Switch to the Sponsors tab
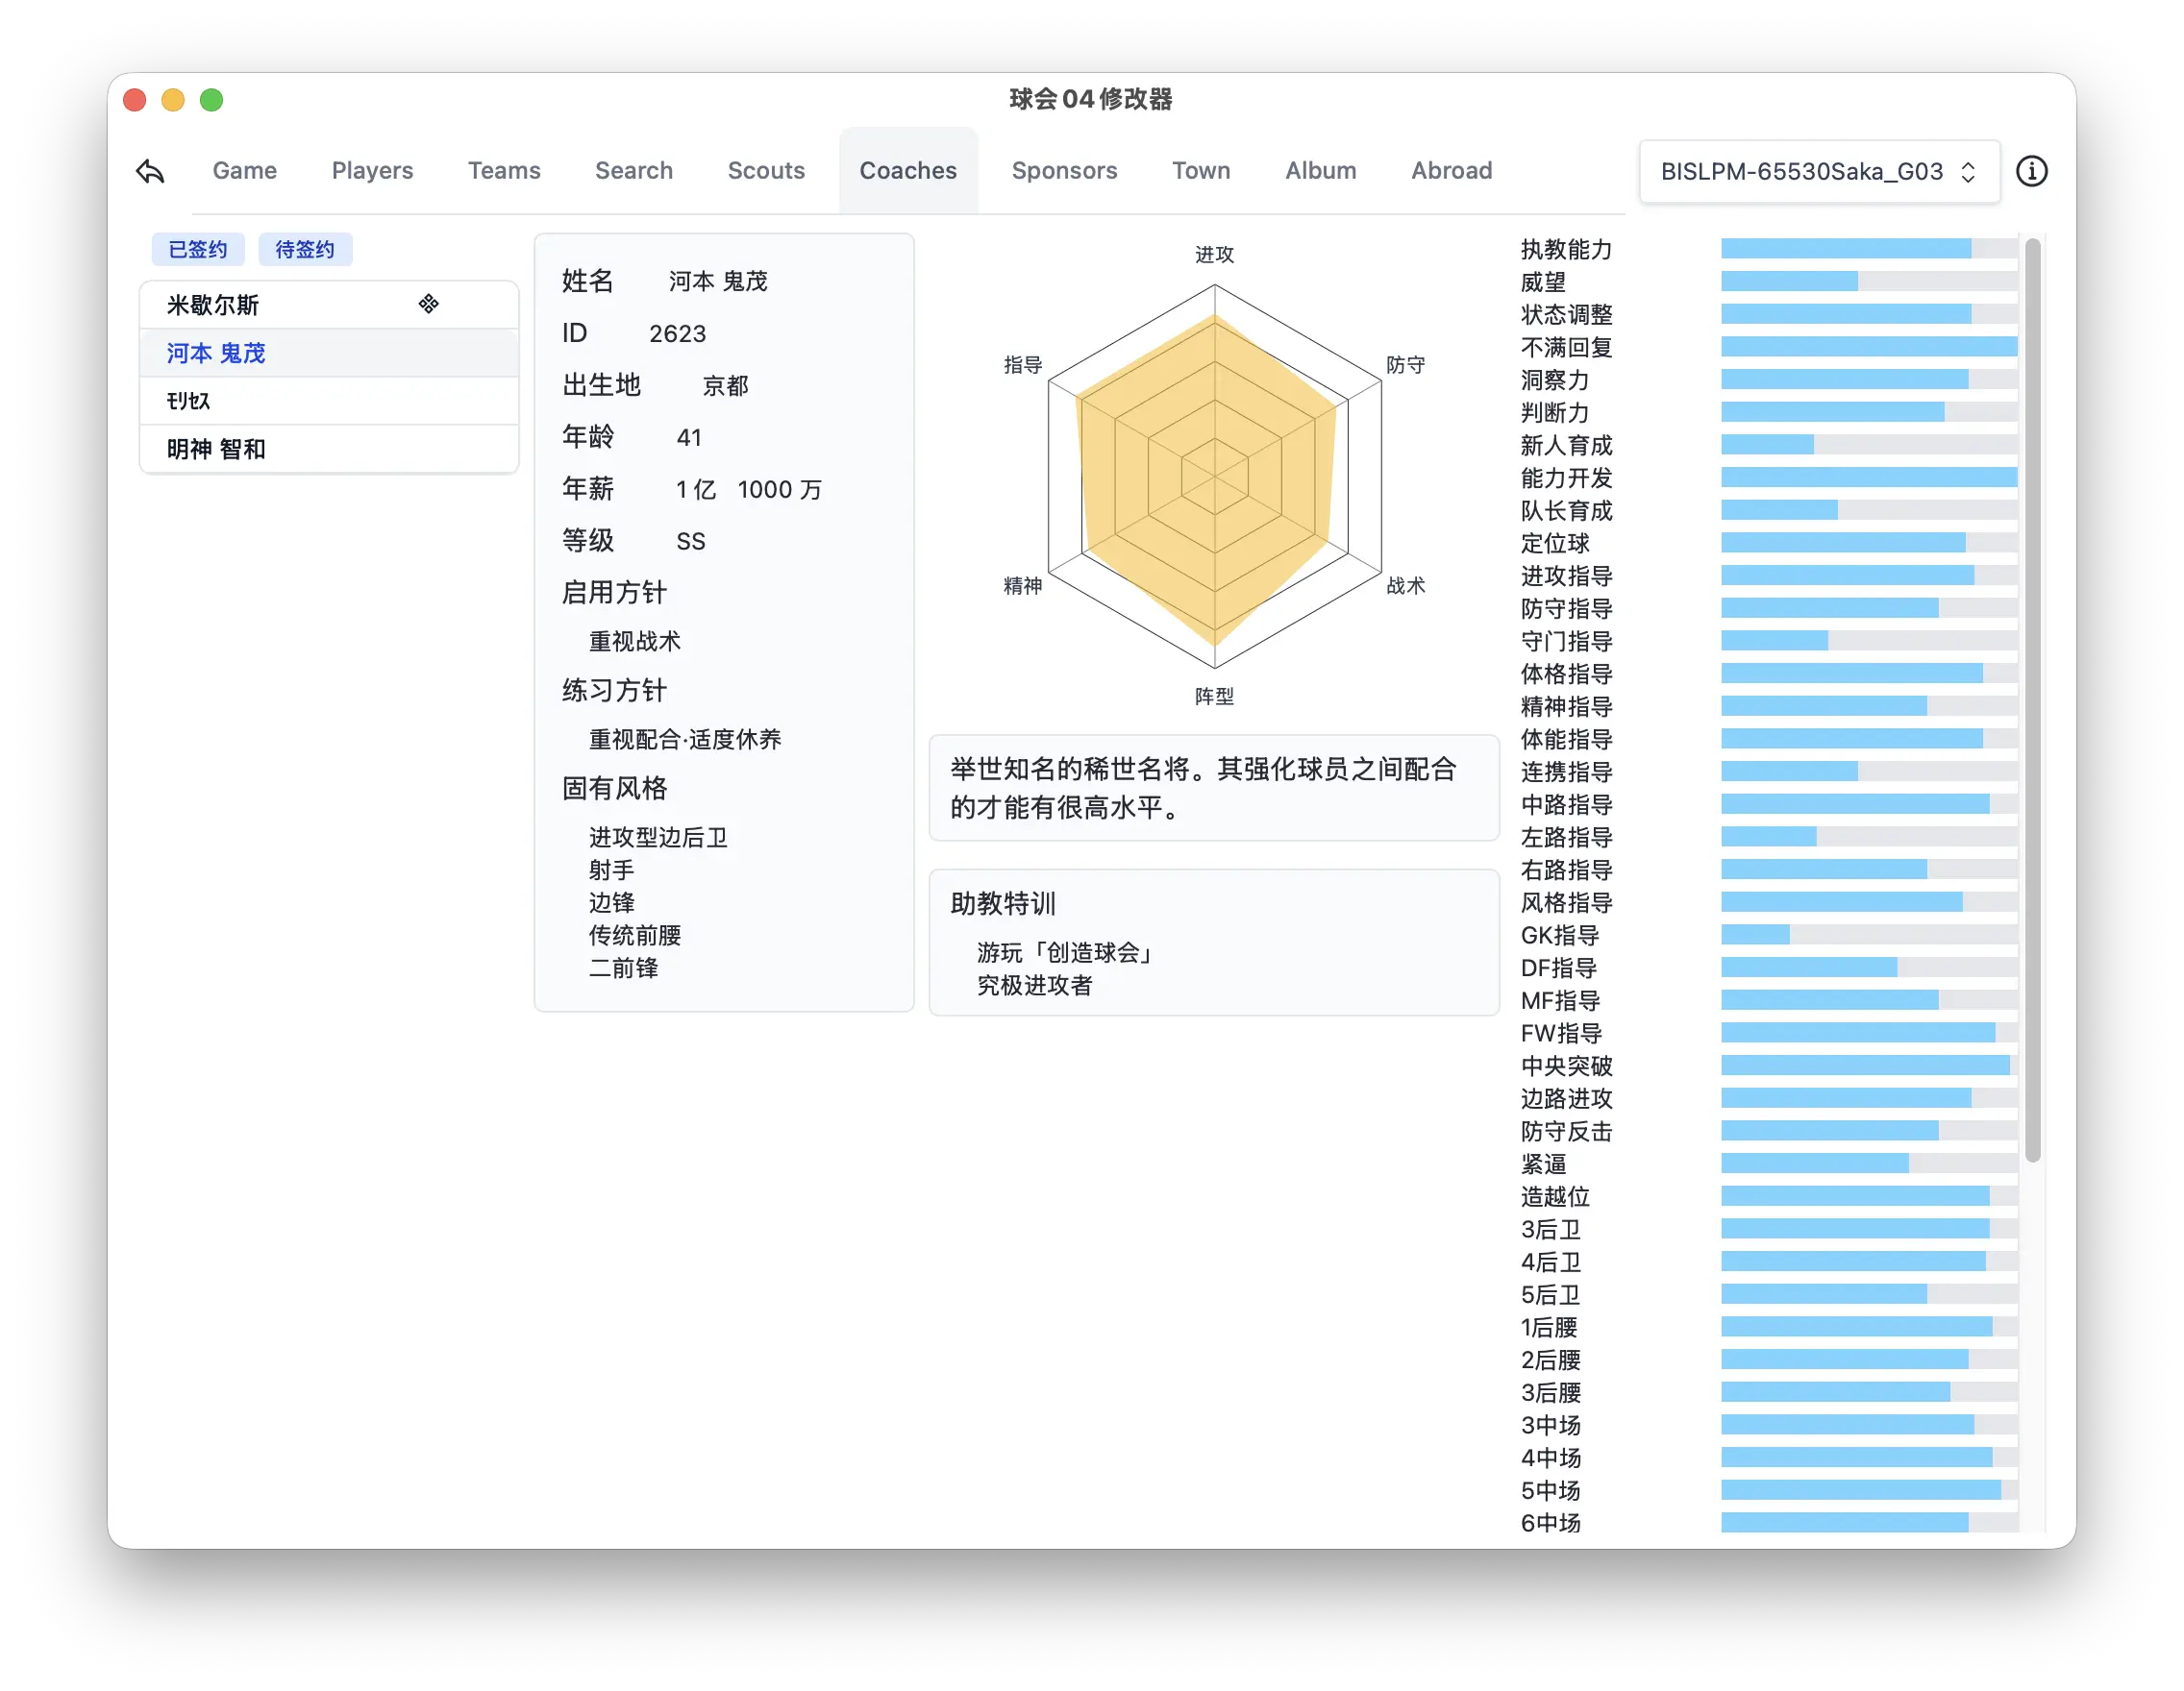Image resolution: width=2184 pixels, height=1691 pixels. (x=1064, y=171)
